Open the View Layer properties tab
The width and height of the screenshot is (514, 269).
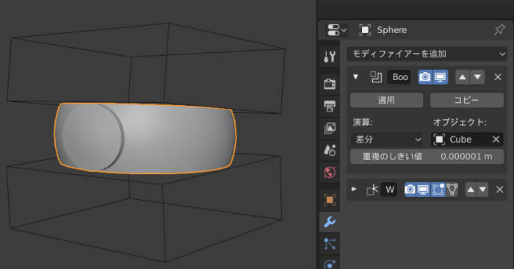[330, 128]
